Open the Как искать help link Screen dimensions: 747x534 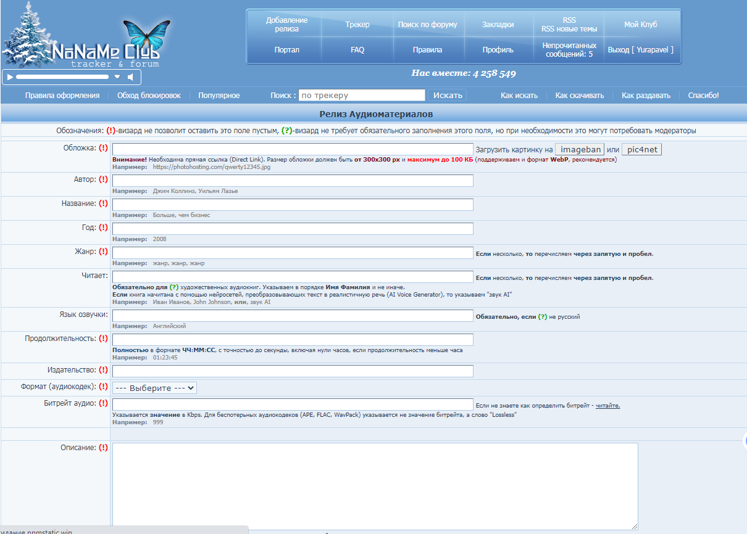(519, 96)
